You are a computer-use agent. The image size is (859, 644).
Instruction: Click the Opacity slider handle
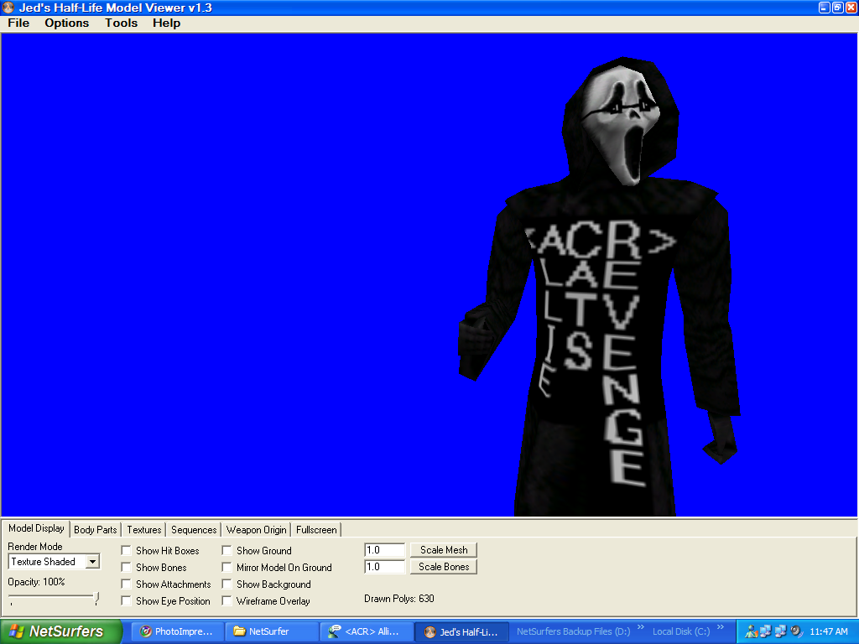[x=97, y=598]
